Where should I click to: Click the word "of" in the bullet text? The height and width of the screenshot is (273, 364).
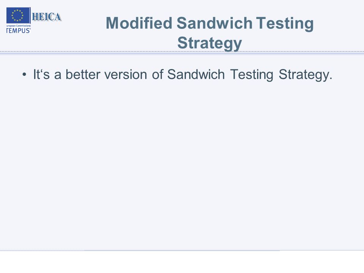pos(158,74)
